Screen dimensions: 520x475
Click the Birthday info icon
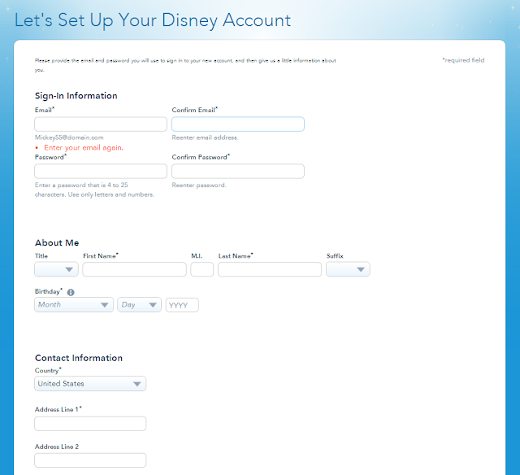[71, 293]
